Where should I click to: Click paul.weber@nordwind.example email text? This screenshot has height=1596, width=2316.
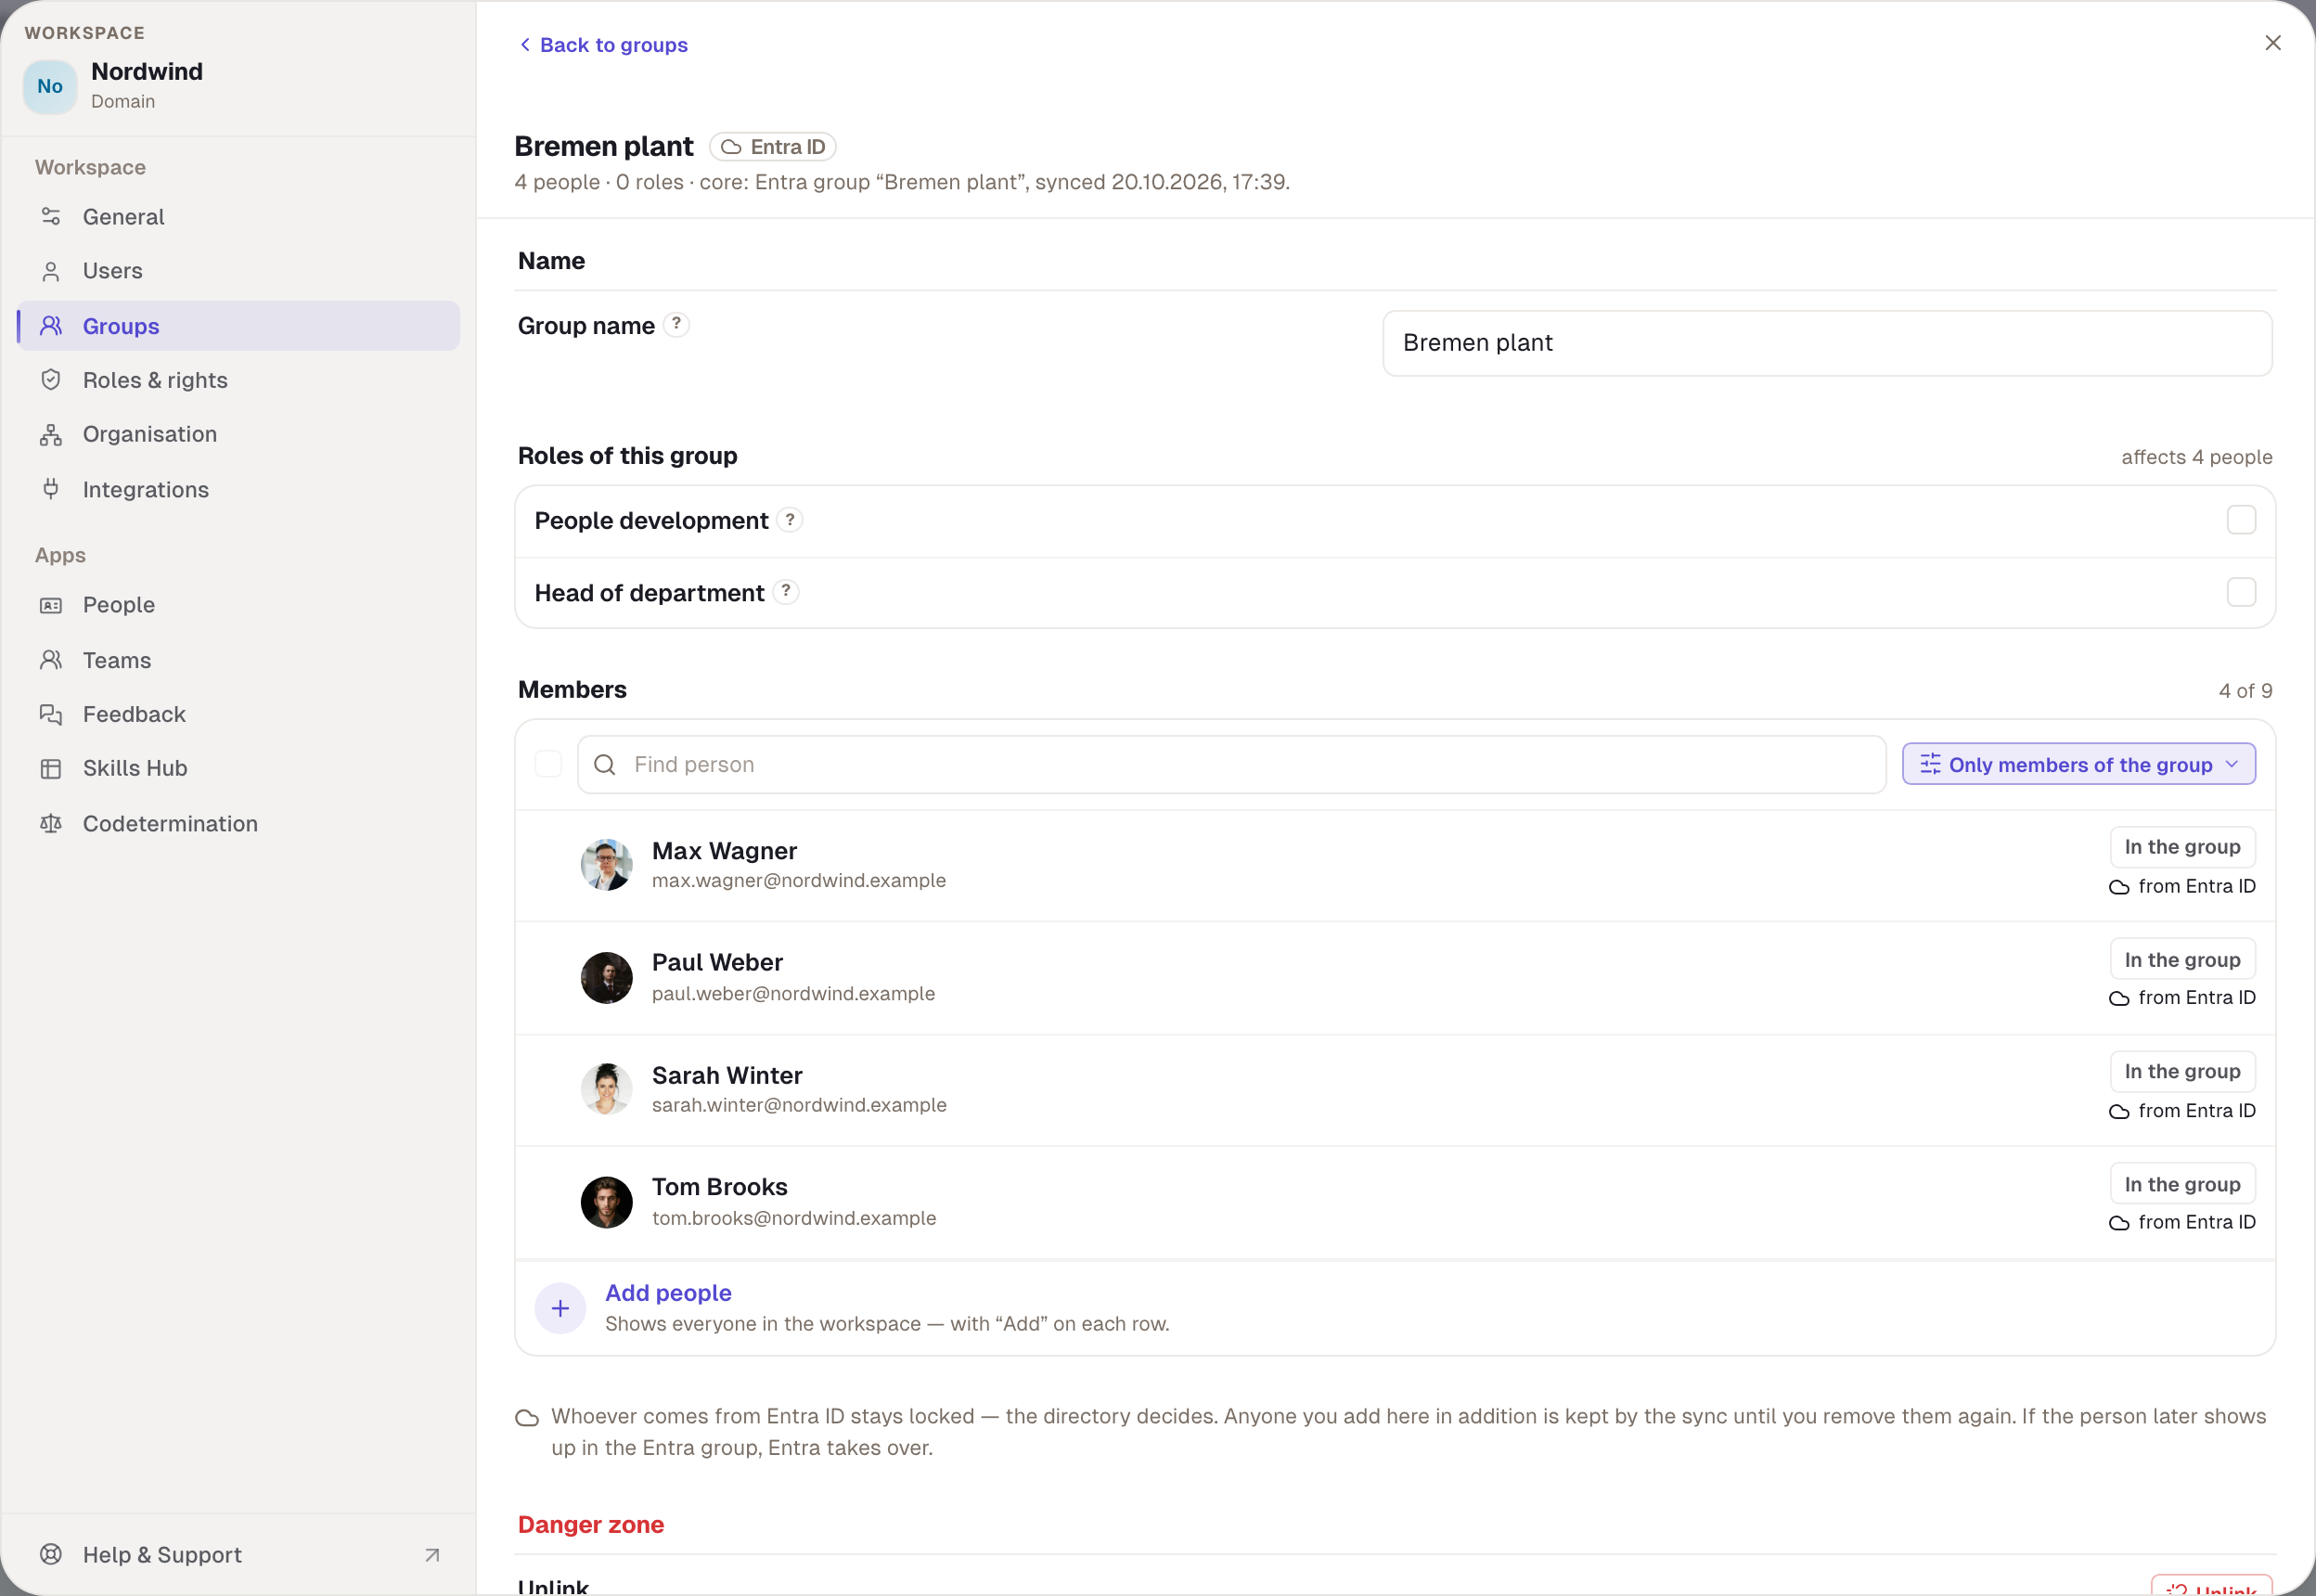[793, 993]
